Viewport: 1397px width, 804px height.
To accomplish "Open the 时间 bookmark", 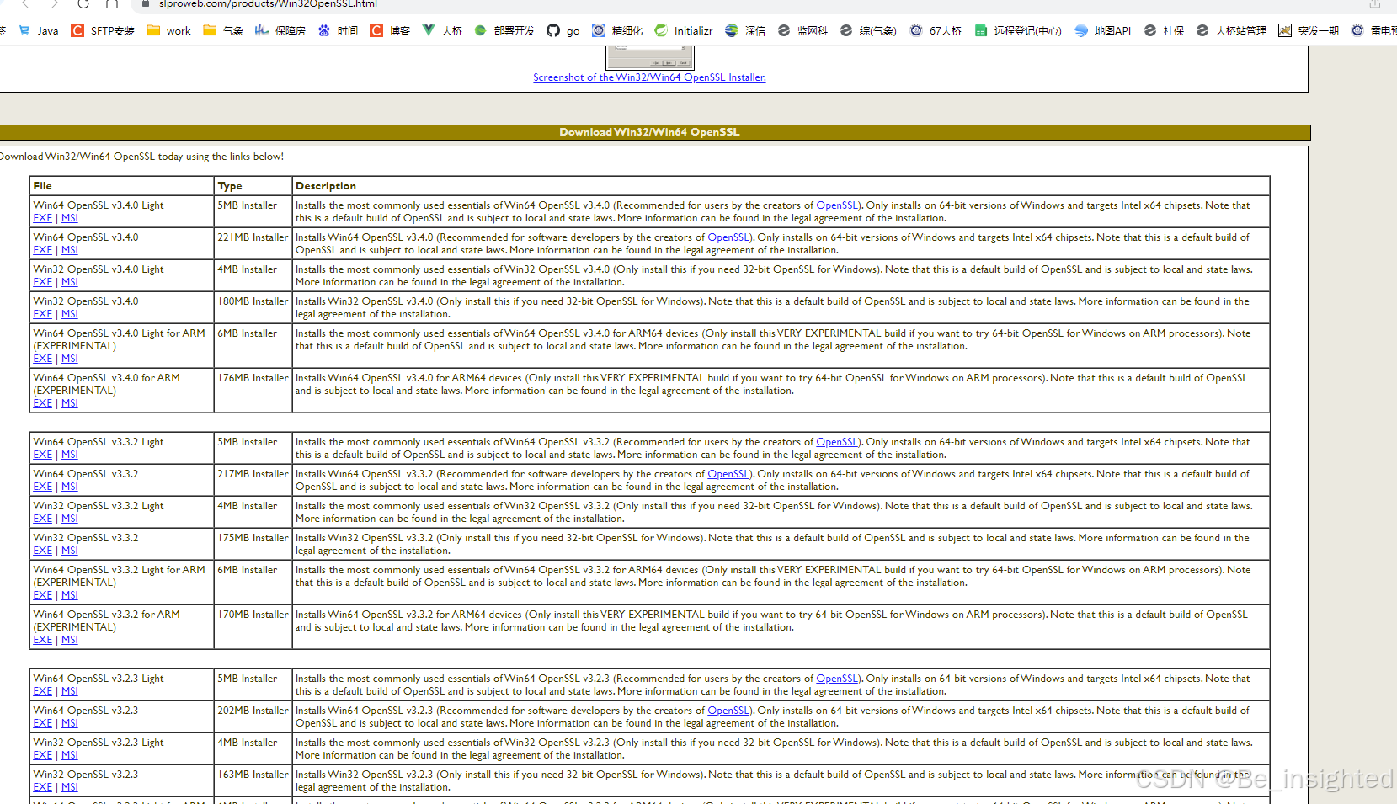I will click(338, 31).
